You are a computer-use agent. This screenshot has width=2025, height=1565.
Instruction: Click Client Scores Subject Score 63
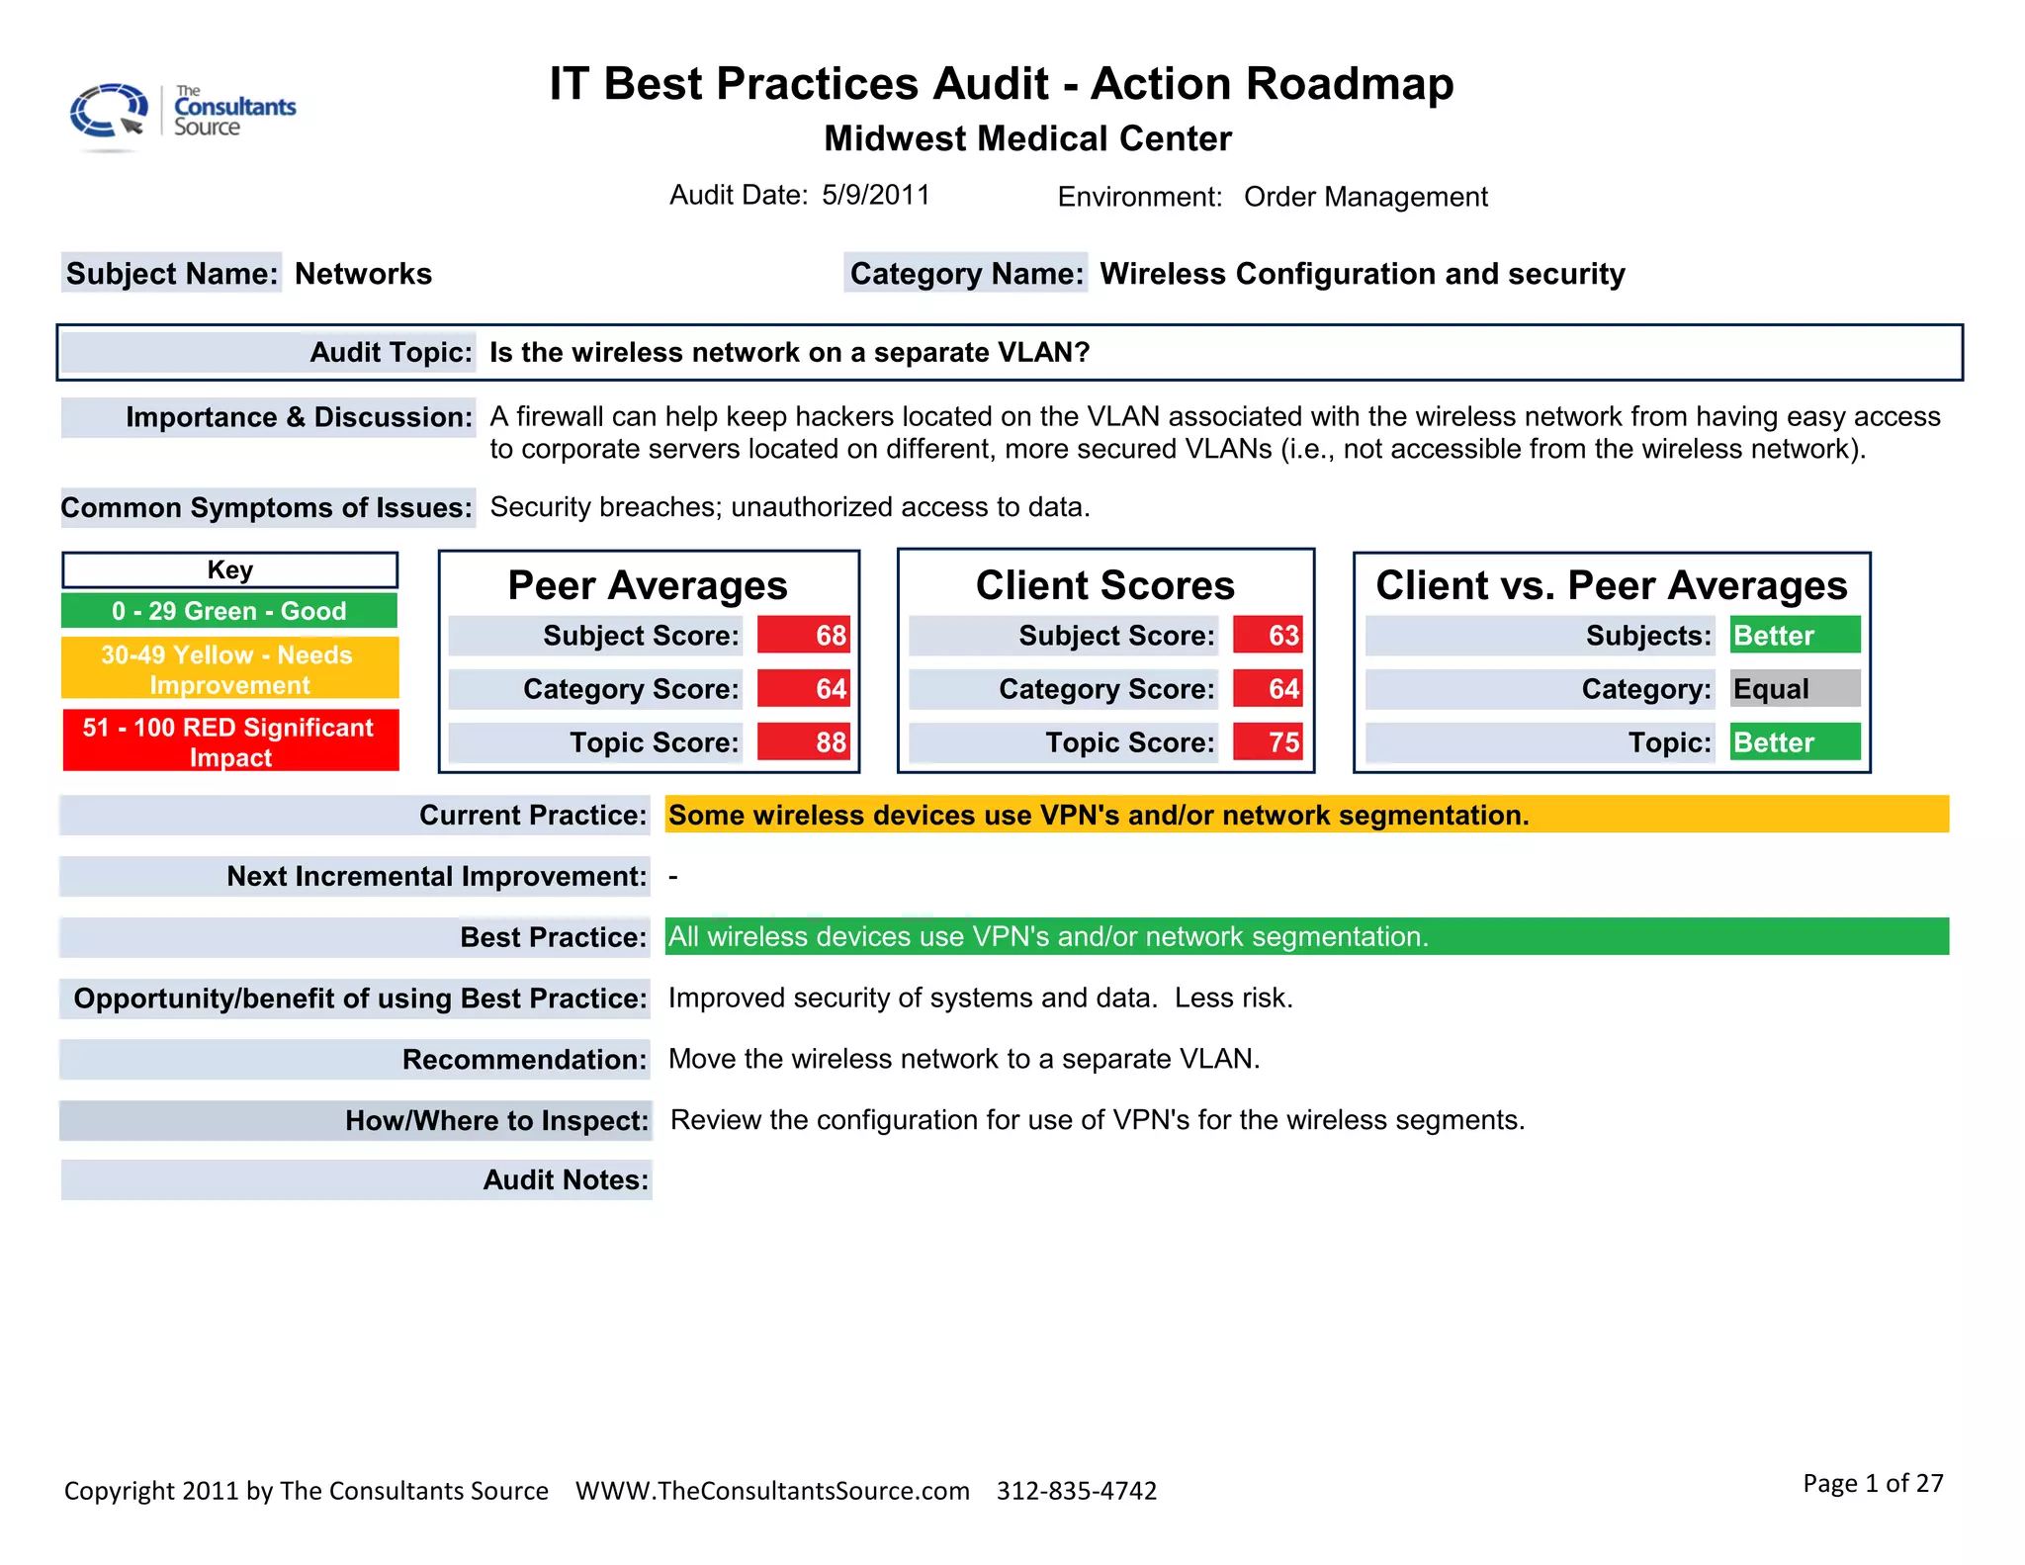[x=1268, y=636]
